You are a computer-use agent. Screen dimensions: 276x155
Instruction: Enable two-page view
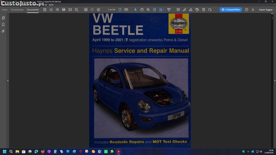coord(126,10)
